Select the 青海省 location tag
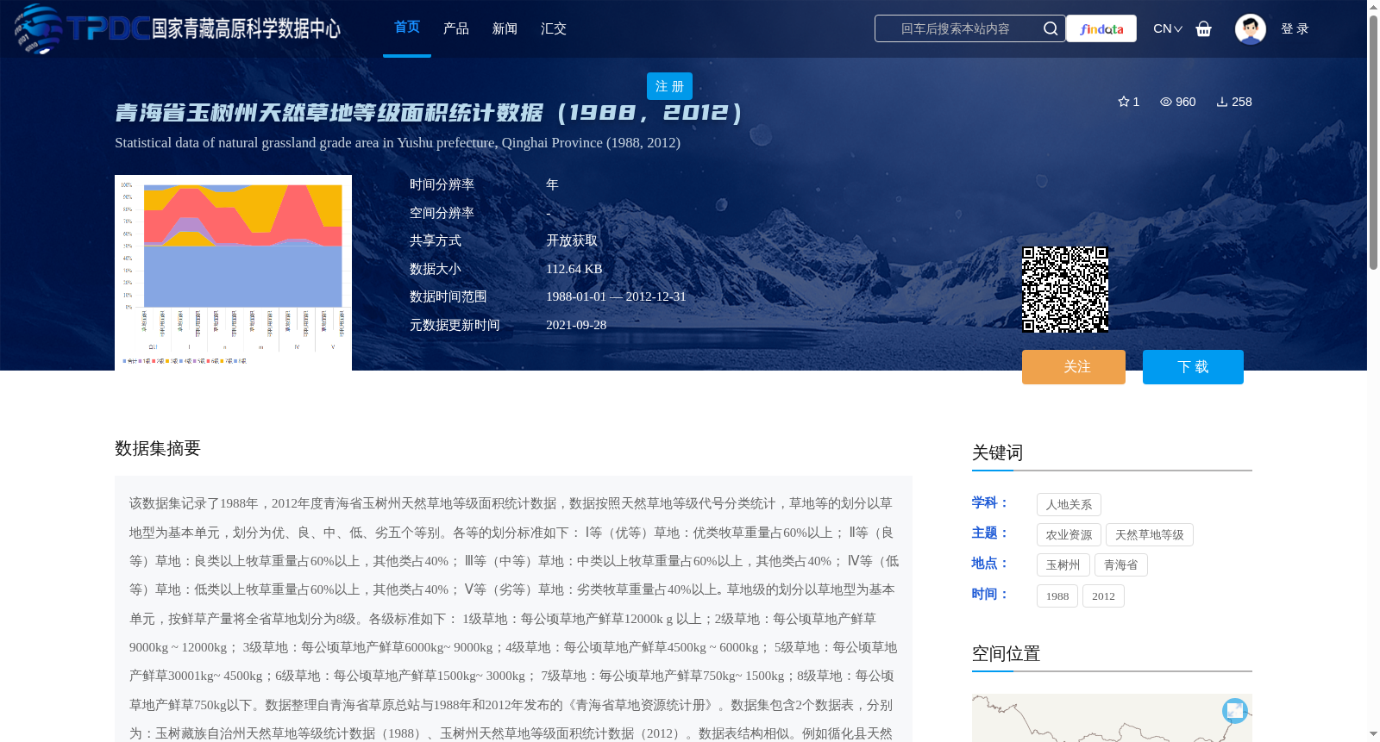This screenshot has width=1380, height=742. pos(1121,565)
